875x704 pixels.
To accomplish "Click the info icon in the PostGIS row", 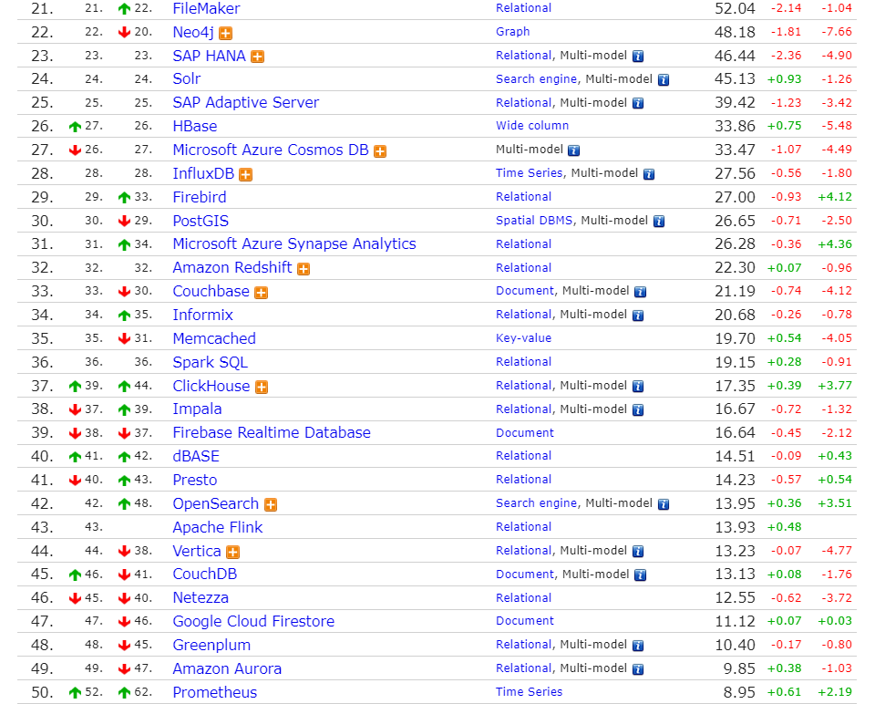I will 659,221.
